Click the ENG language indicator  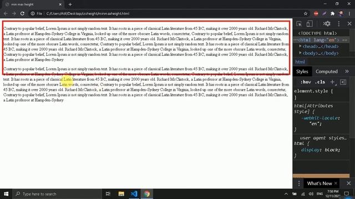click(x=319, y=194)
